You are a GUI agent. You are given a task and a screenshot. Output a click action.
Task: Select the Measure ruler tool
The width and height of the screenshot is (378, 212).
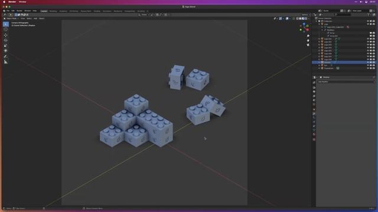[6, 62]
